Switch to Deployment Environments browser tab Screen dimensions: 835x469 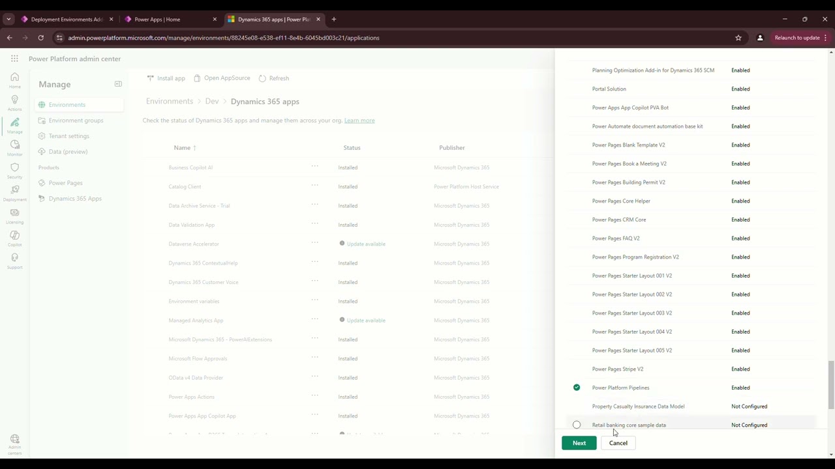point(68,20)
